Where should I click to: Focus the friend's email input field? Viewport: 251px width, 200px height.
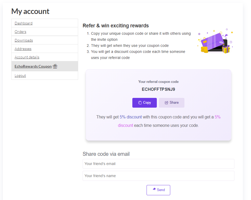(158, 164)
